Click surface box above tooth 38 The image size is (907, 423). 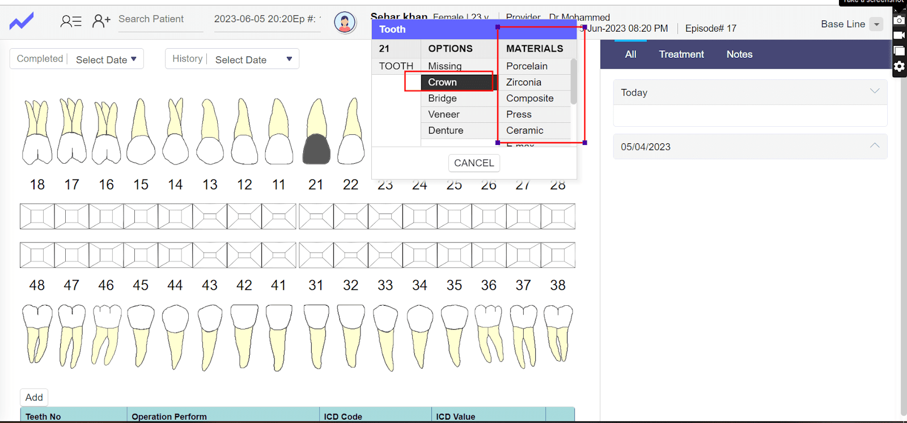[x=558, y=255]
